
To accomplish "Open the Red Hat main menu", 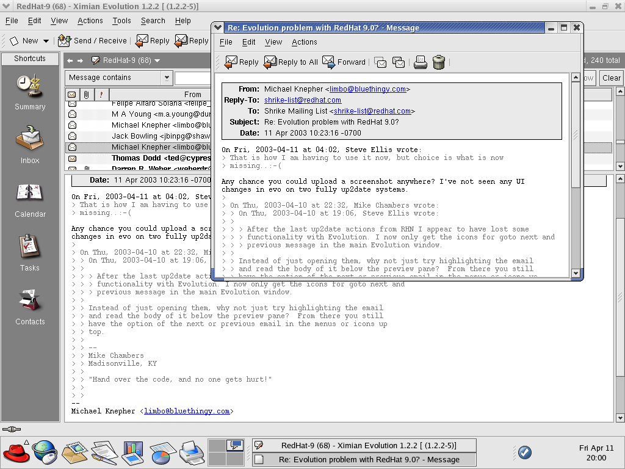I will pos(16,453).
